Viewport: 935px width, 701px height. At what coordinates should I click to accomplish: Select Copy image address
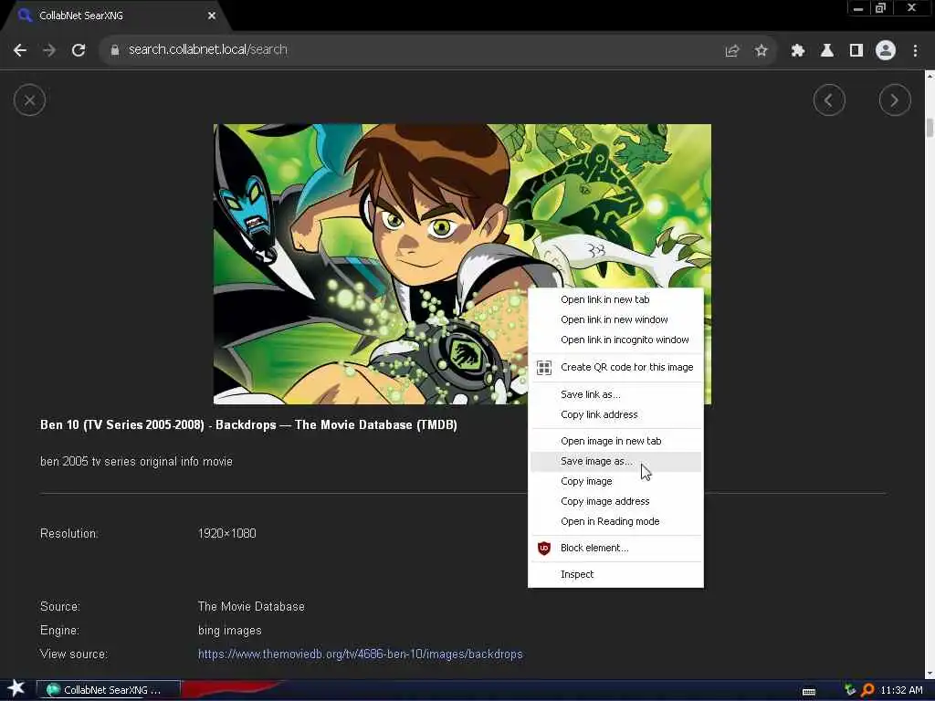(x=615, y=501)
